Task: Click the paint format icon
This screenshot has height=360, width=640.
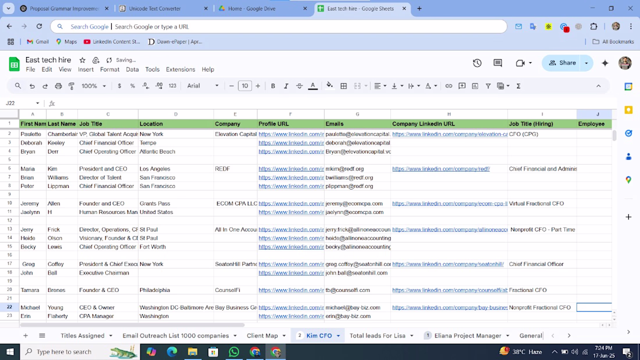Action: [72, 86]
